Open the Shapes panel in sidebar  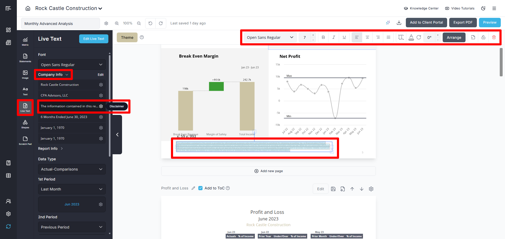pos(25,124)
